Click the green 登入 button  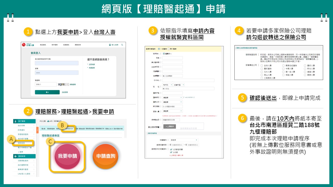click(x=47, y=92)
